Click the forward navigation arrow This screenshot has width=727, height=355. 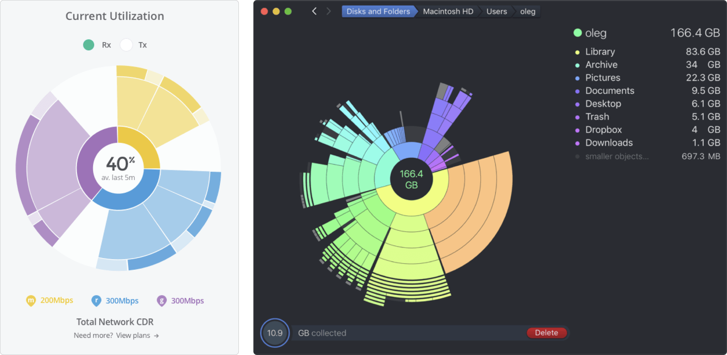(328, 11)
